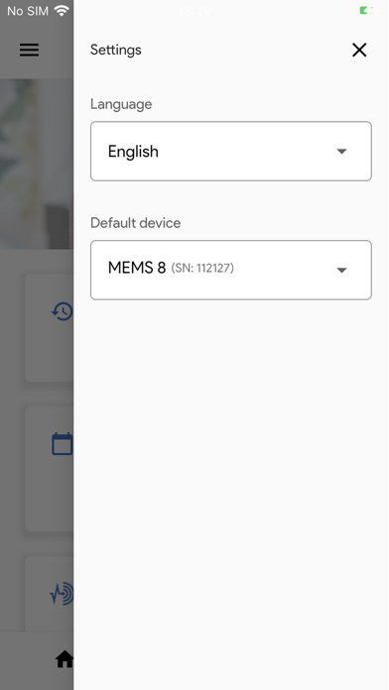Image resolution: width=389 pixels, height=690 pixels.
Task: Open the hamburger menu icon
Action: coord(29,50)
